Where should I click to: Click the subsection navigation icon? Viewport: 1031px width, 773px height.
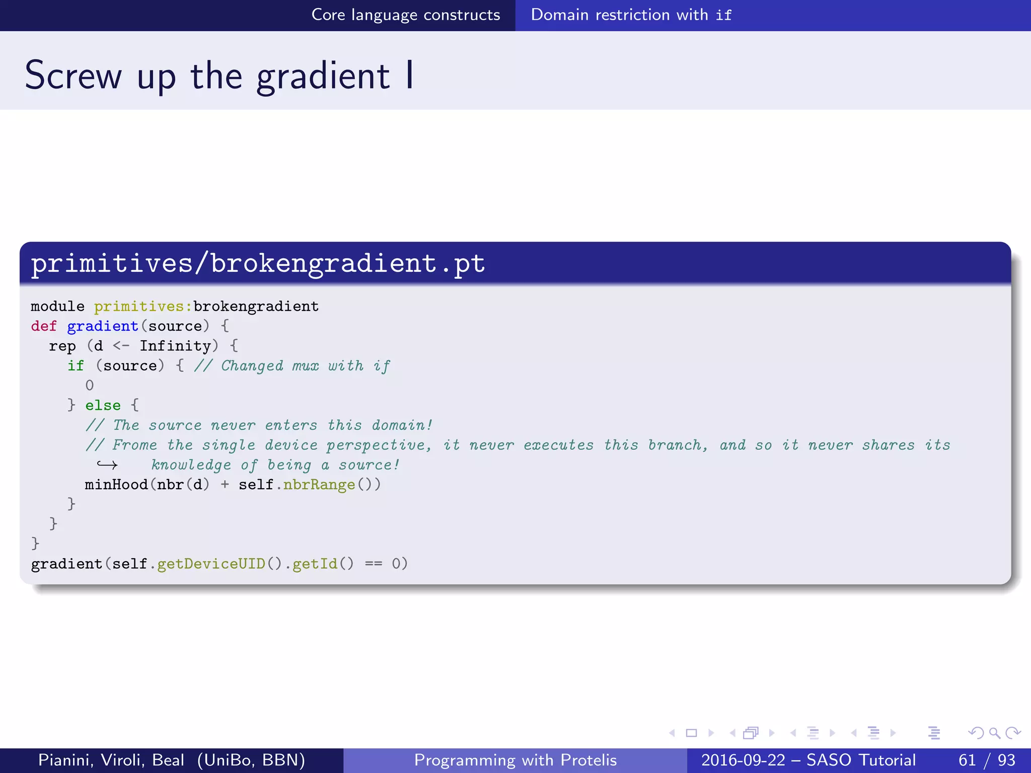[813, 733]
